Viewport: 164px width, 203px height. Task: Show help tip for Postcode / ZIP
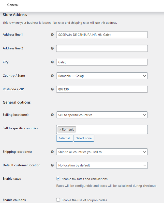(x=52, y=89)
